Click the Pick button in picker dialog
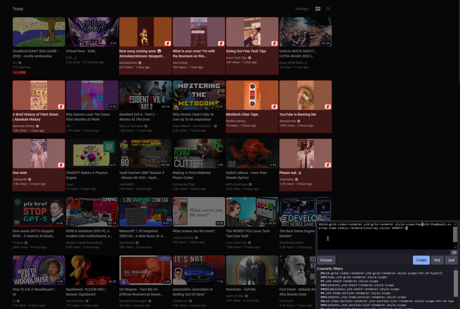Image resolution: width=460 pixels, height=309 pixels. 437,260
